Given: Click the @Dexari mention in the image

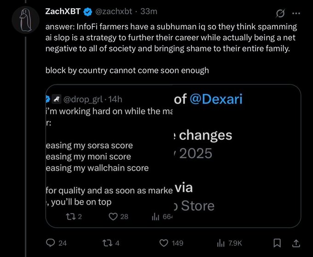Looking at the screenshot, I should 216,99.
